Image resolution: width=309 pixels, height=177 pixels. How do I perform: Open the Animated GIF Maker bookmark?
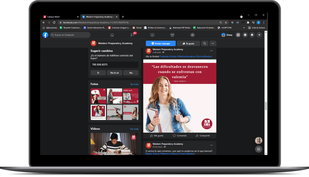coord(180,28)
